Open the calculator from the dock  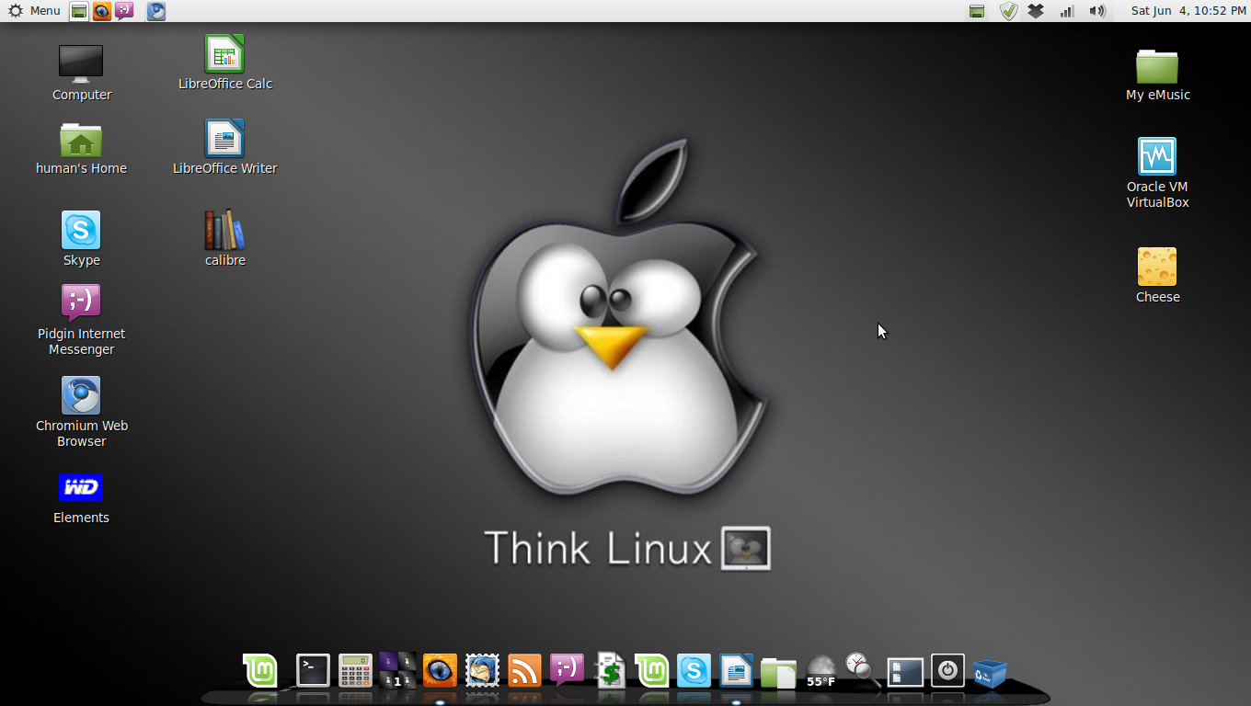coord(355,671)
